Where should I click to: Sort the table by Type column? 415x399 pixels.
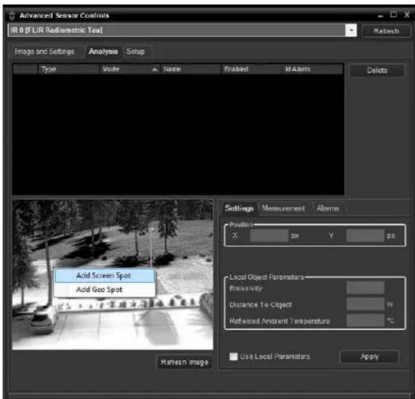point(69,69)
